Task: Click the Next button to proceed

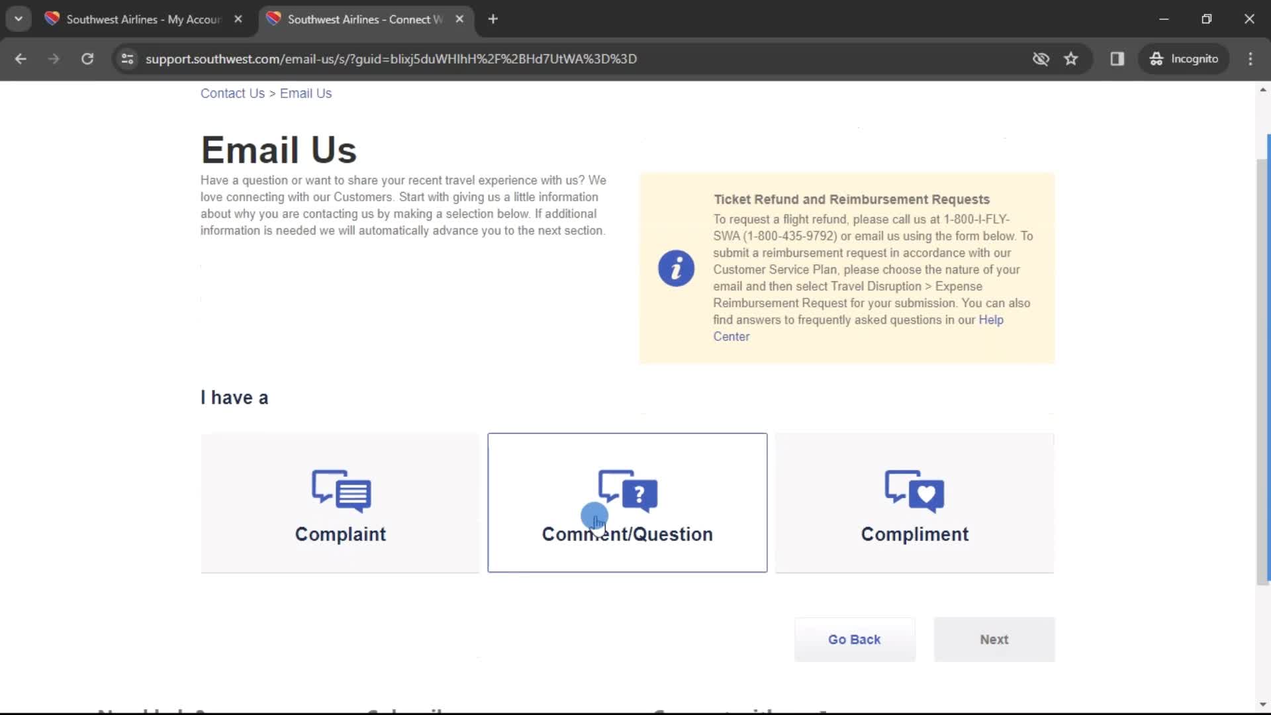Action: click(x=995, y=639)
